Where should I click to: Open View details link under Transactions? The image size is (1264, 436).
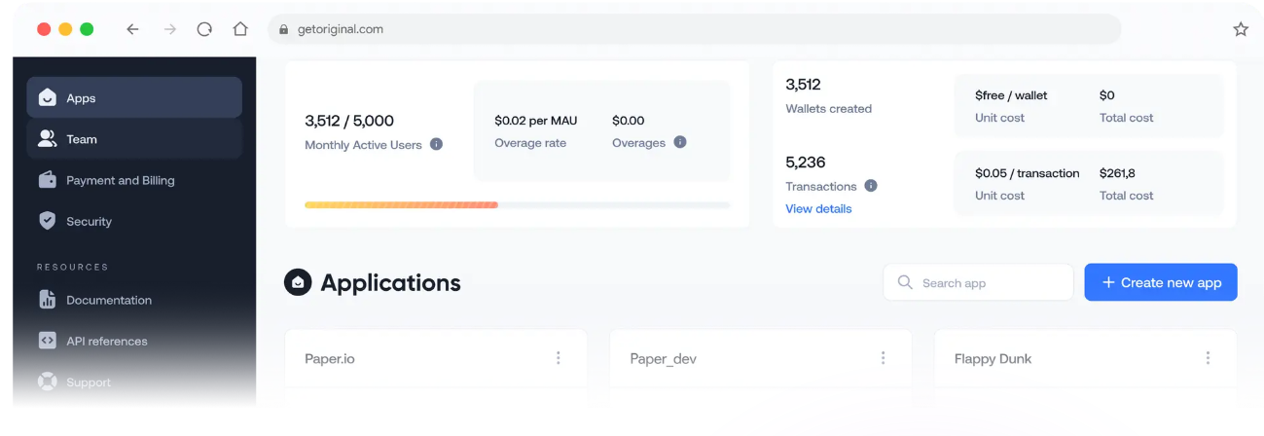point(818,208)
